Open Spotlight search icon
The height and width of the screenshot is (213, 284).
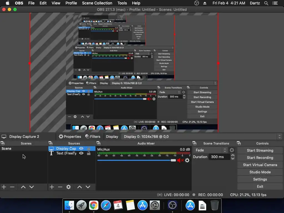pyautogui.click(x=266, y=3)
